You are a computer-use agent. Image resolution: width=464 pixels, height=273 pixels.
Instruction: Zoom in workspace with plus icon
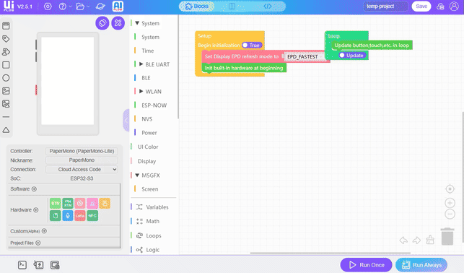click(450, 203)
